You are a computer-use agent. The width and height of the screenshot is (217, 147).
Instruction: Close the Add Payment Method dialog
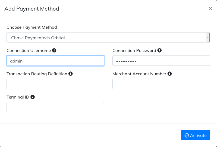pyautogui.click(x=210, y=9)
